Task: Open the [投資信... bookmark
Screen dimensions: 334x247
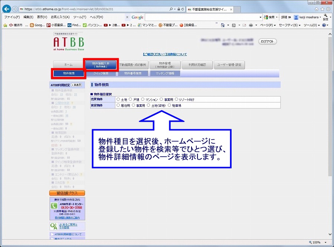Action: pos(188,25)
